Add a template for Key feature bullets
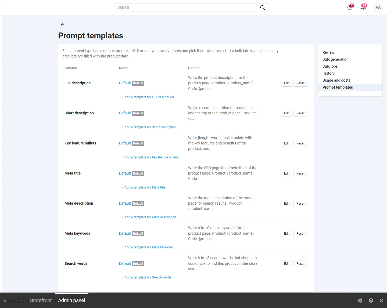 tap(150, 157)
